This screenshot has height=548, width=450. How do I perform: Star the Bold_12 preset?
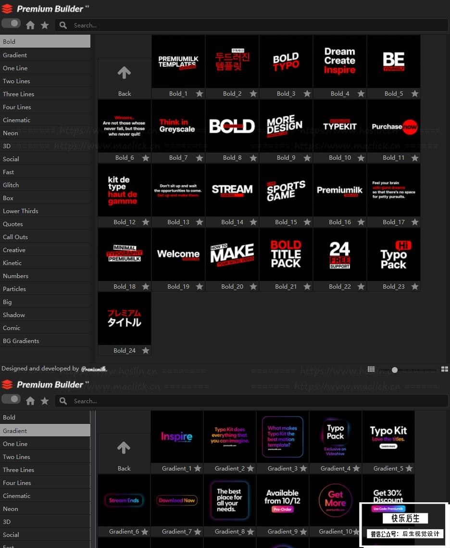click(146, 222)
